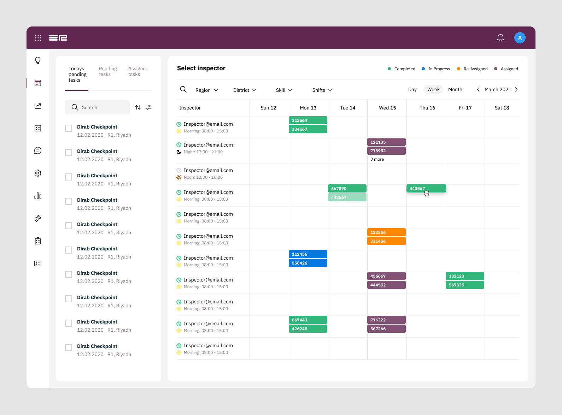Open the filter sliders icon beside search
The width and height of the screenshot is (562, 415).
click(148, 107)
